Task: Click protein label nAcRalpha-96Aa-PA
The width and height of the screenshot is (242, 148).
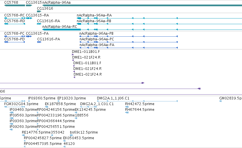Action: (97, 45)
